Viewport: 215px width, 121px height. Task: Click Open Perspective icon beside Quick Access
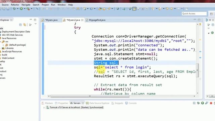(211, 14)
